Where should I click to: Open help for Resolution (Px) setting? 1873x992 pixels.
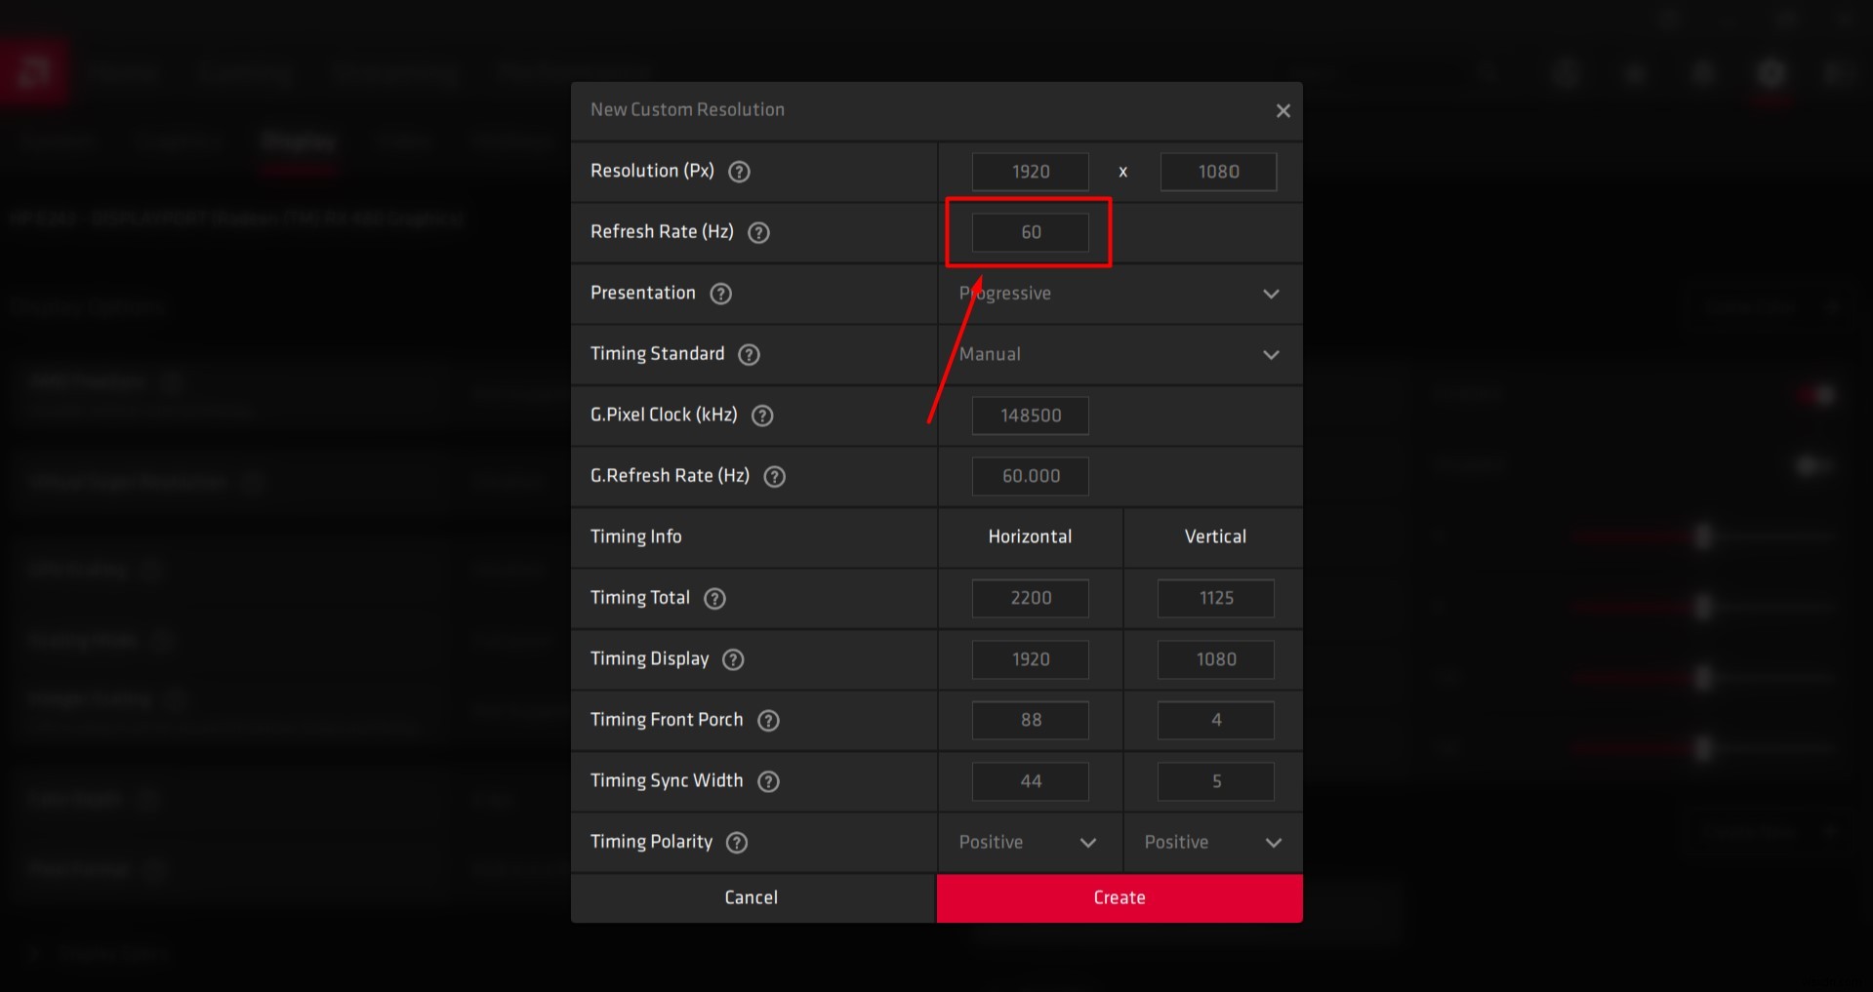point(739,172)
